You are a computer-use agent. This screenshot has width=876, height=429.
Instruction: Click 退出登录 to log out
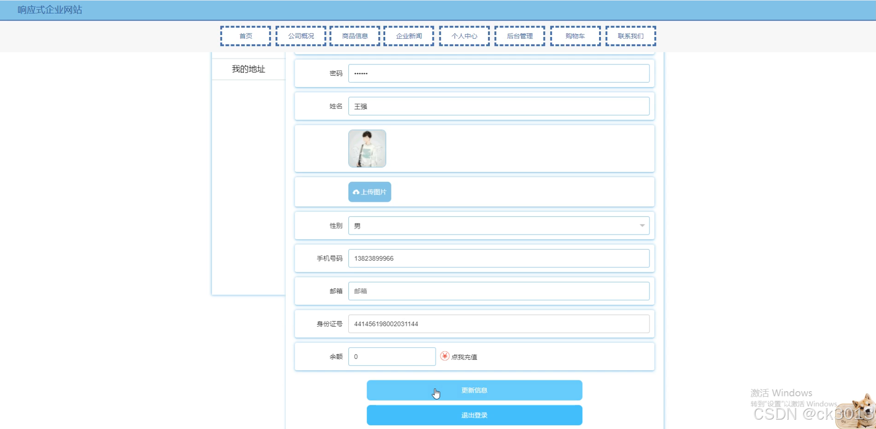click(474, 415)
